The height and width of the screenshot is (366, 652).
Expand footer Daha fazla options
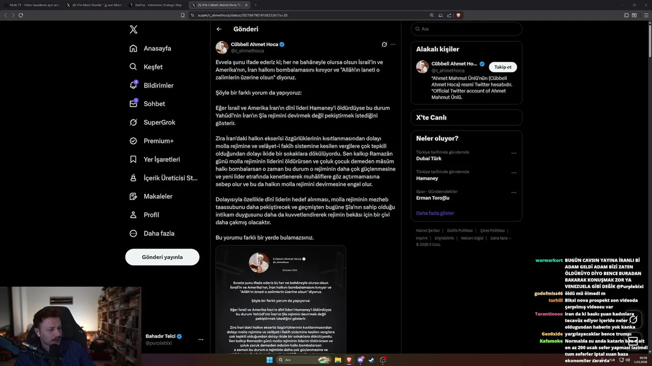pos(501,238)
